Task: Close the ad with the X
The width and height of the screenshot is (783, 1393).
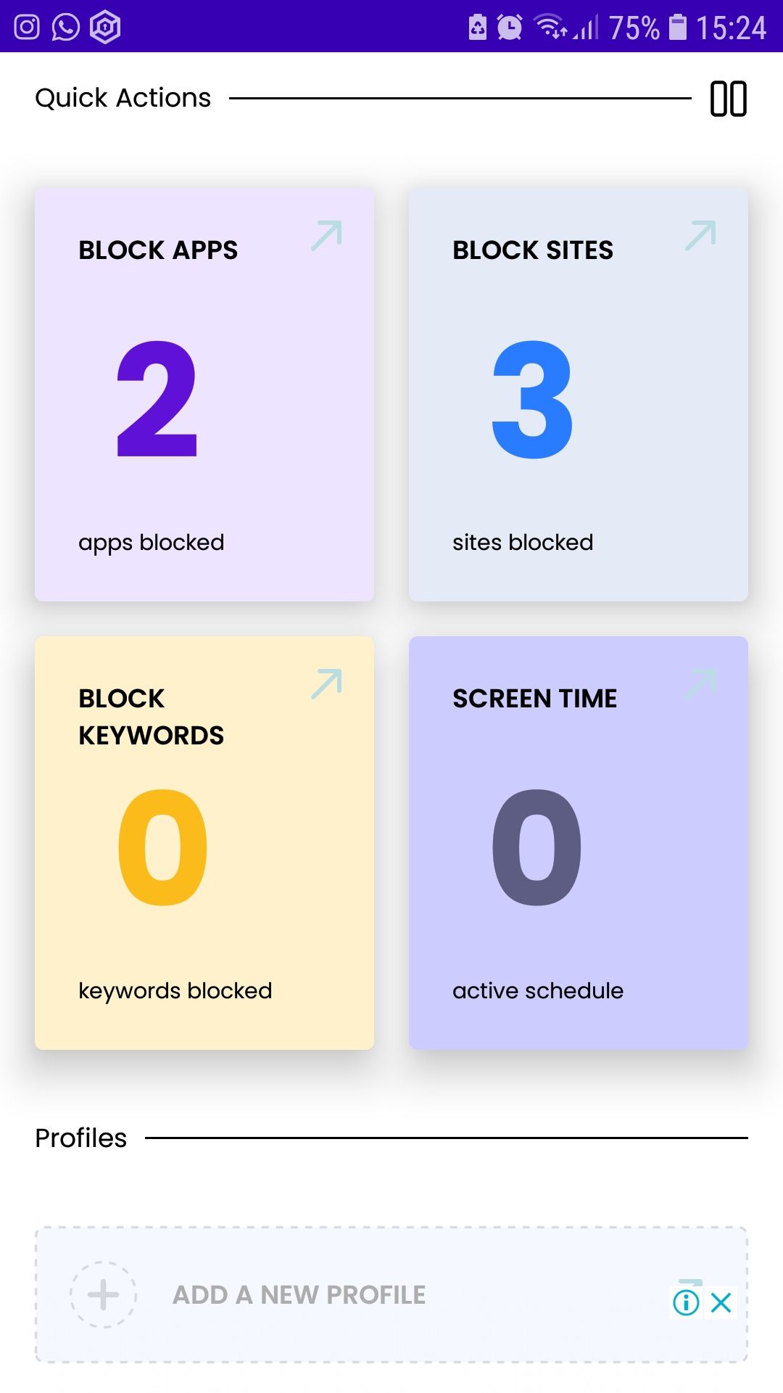Action: (x=721, y=1302)
